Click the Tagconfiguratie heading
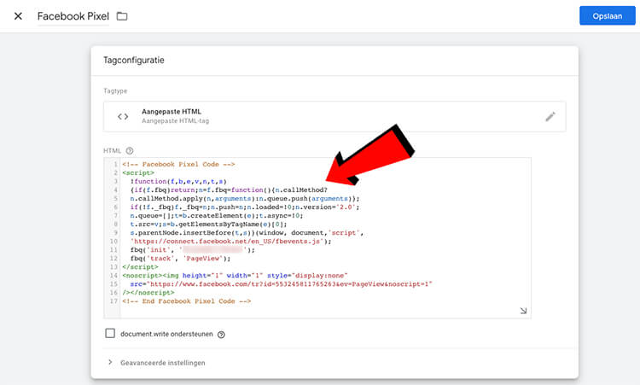 (x=133, y=60)
